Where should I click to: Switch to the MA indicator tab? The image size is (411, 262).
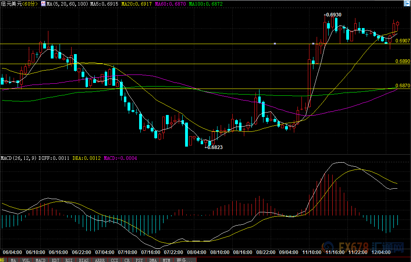13,260
